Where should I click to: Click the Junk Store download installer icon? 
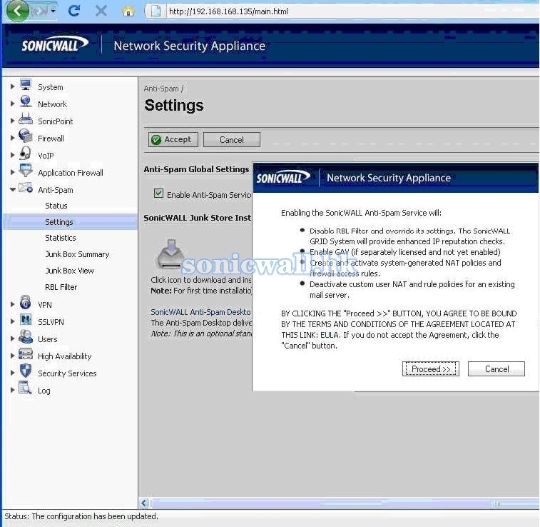170,255
